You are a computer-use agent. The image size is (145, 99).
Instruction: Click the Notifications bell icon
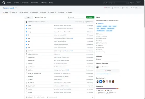click(x=113, y=8)
